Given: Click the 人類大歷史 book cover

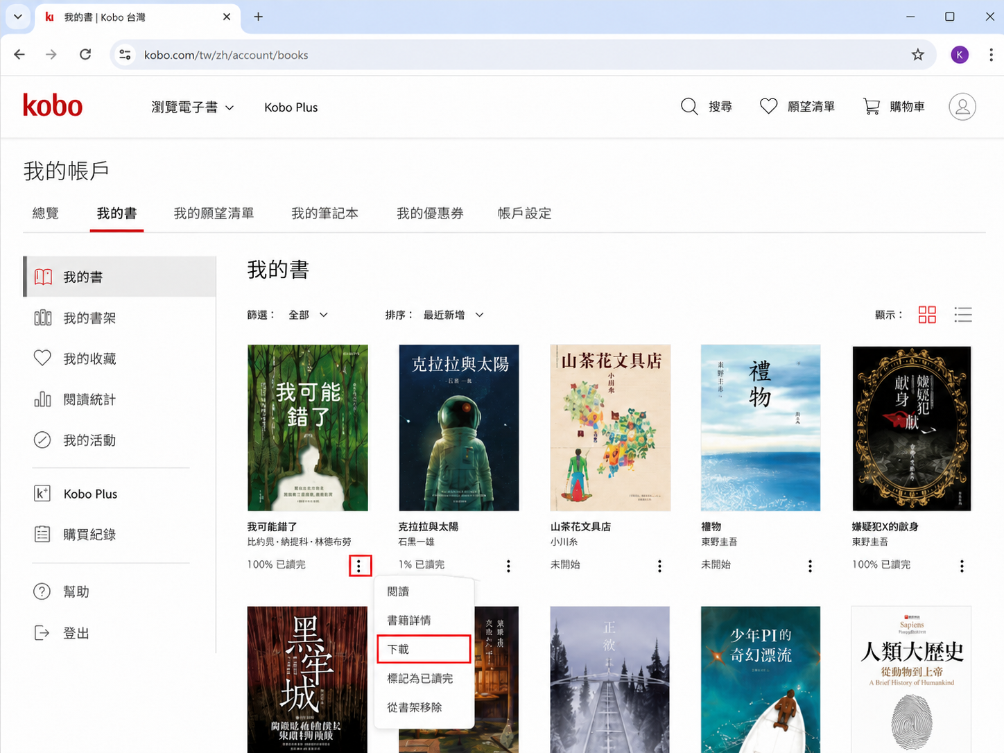Looking at the screenshot, I should pyautogui.click(x=912, y=680).
